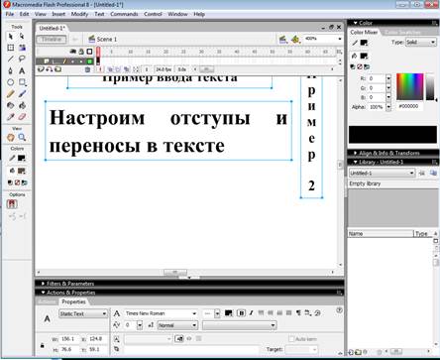Select the Subselection tool

tap(22, 36)
